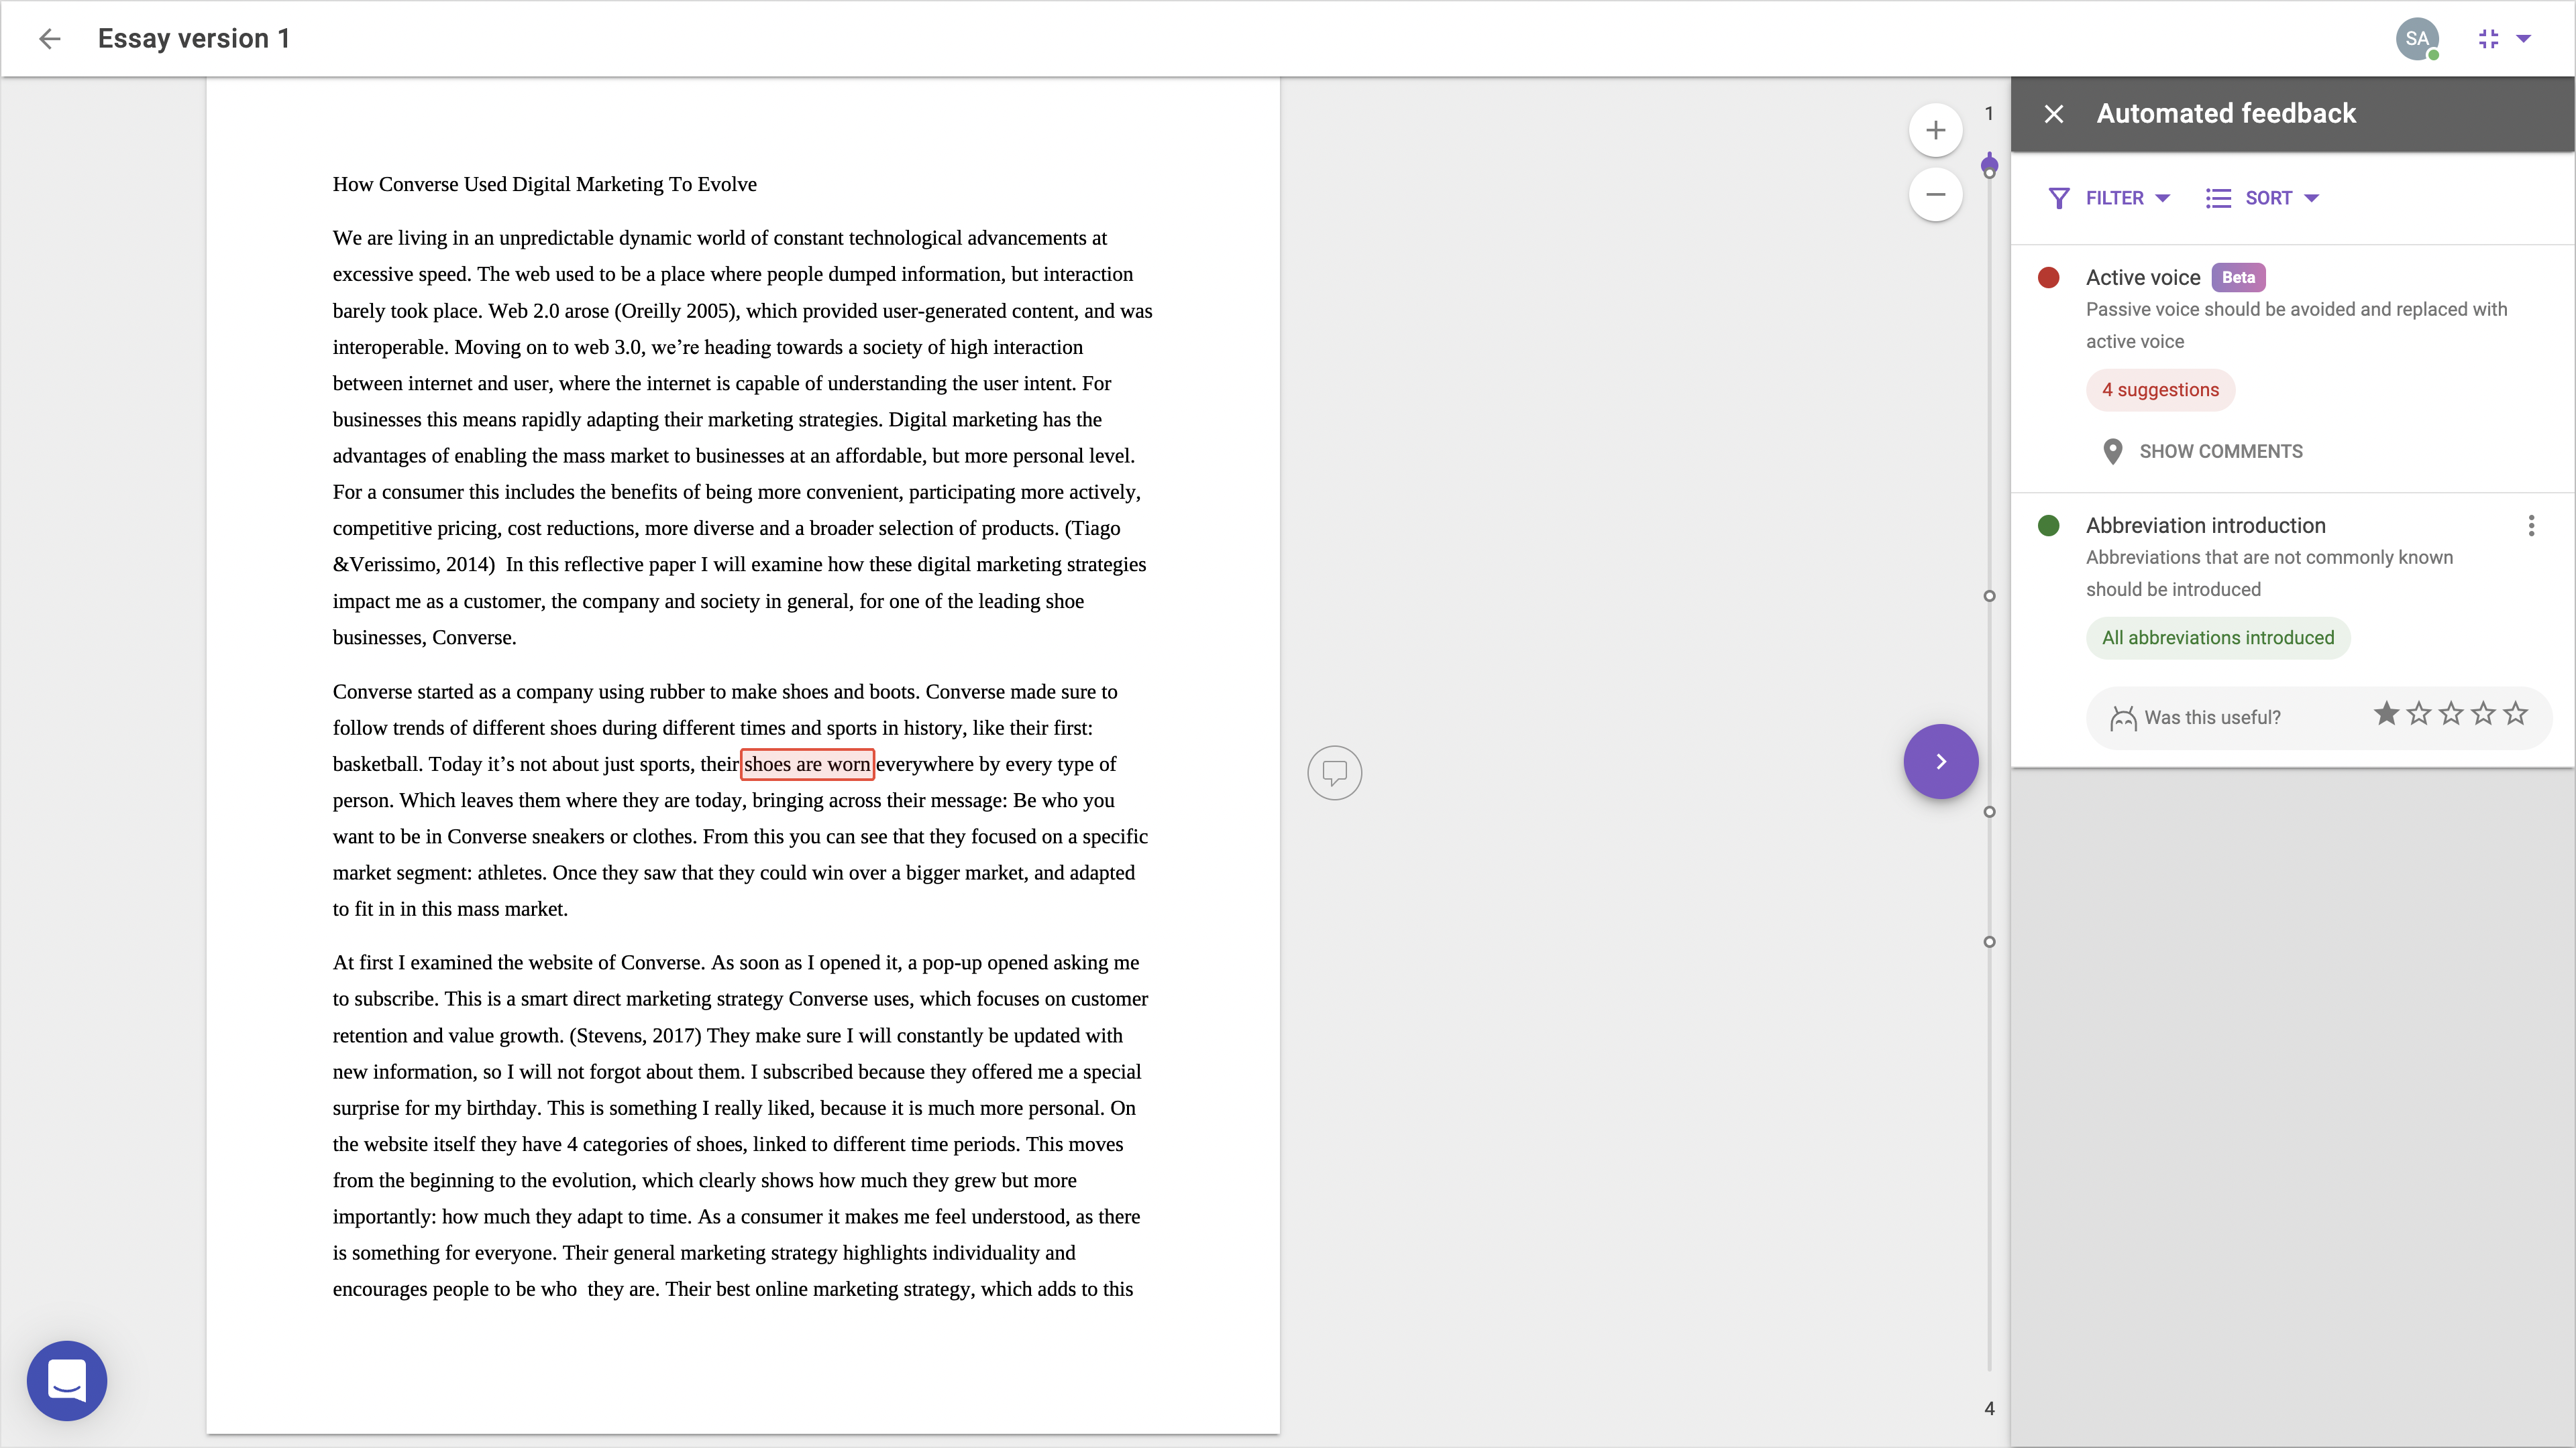Screen dimensions: 2576x1448
Task: Click page number 1 indicator
Action: (x=1989, y=114)
